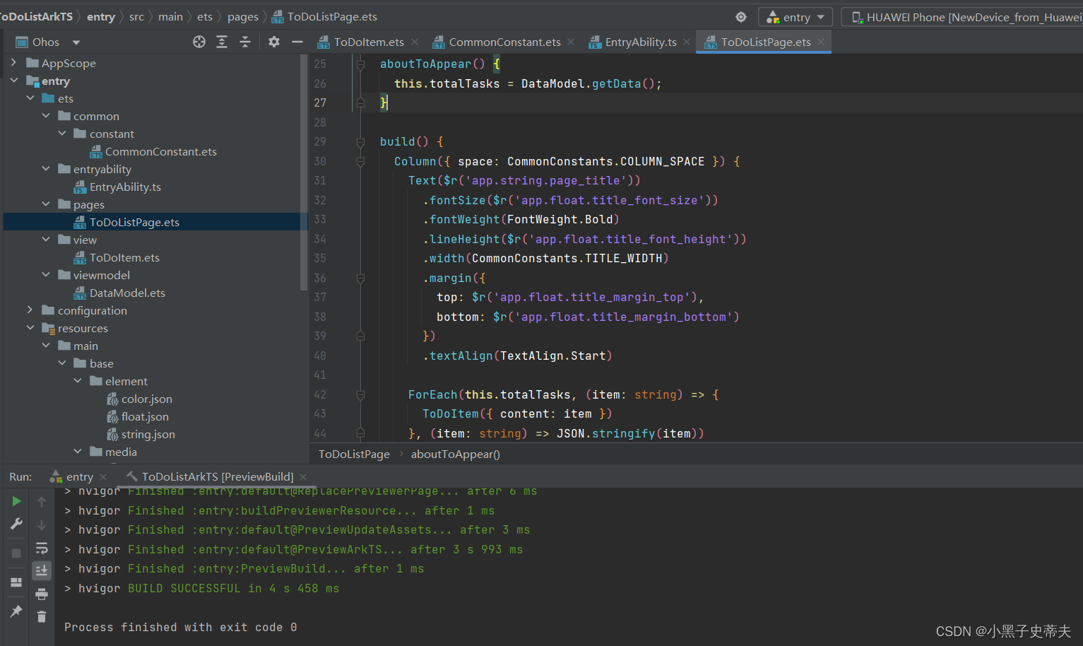
Task: Open wrench settings in Run panel
Action: (16, 524)
